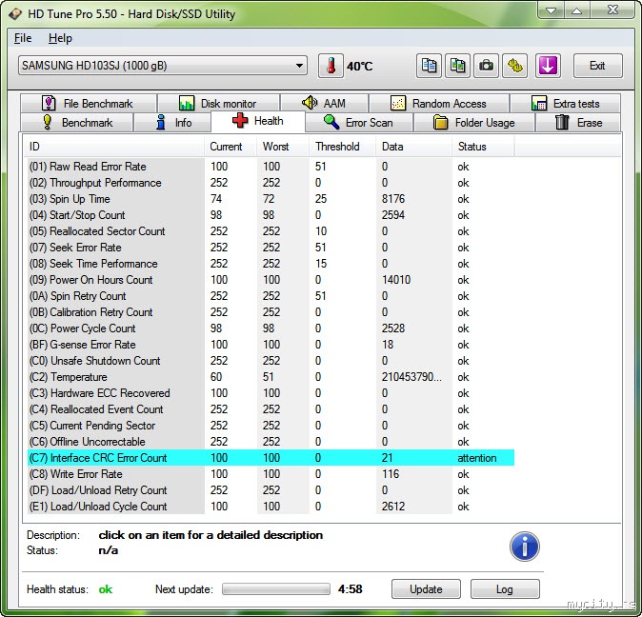Image resolution: width=642 pixels, height=617 pixels.
Task: Open the Extra tests tab
Action: (565, 103)
